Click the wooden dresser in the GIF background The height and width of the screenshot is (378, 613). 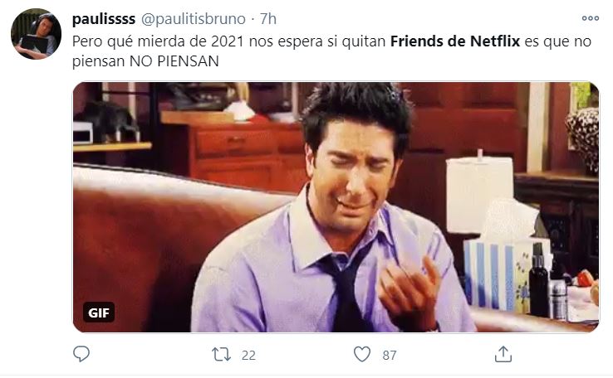[233, 153]
